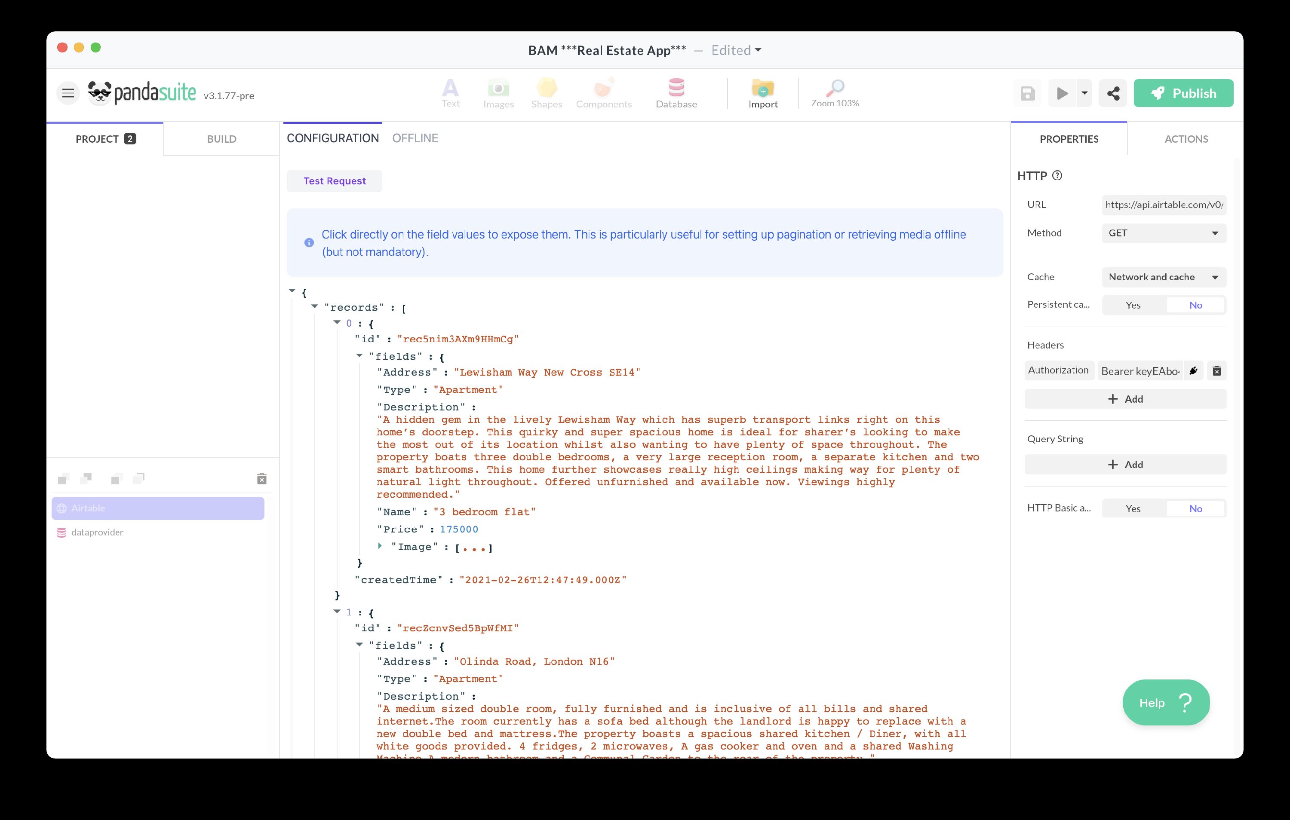Open the Cache dropdown set to Network and cache
The image size is (1290, 820).
tap(1163, 277)
